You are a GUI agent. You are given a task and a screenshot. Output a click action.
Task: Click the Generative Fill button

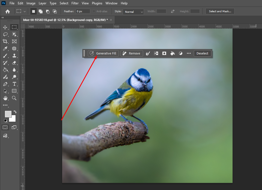[x=103, y=53]
